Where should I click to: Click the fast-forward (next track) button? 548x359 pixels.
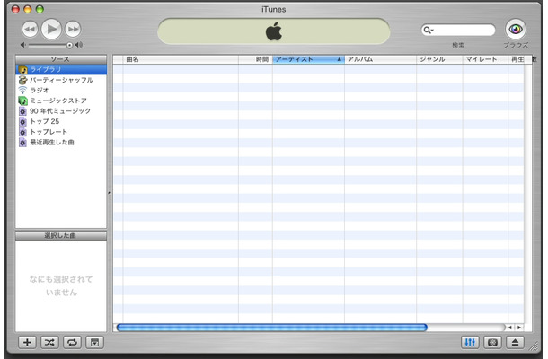pos(73,29)
